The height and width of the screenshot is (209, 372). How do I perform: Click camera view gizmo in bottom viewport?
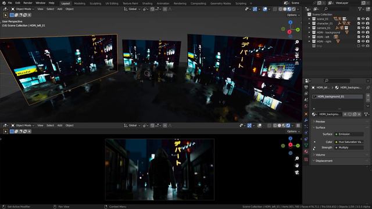(297, 172)
